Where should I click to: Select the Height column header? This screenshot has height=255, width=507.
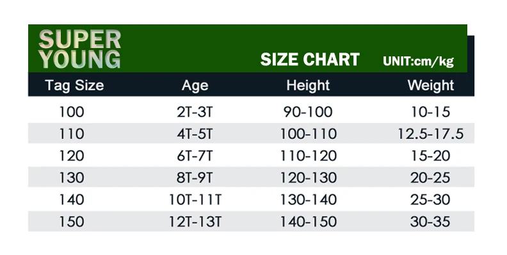(308, 85)
